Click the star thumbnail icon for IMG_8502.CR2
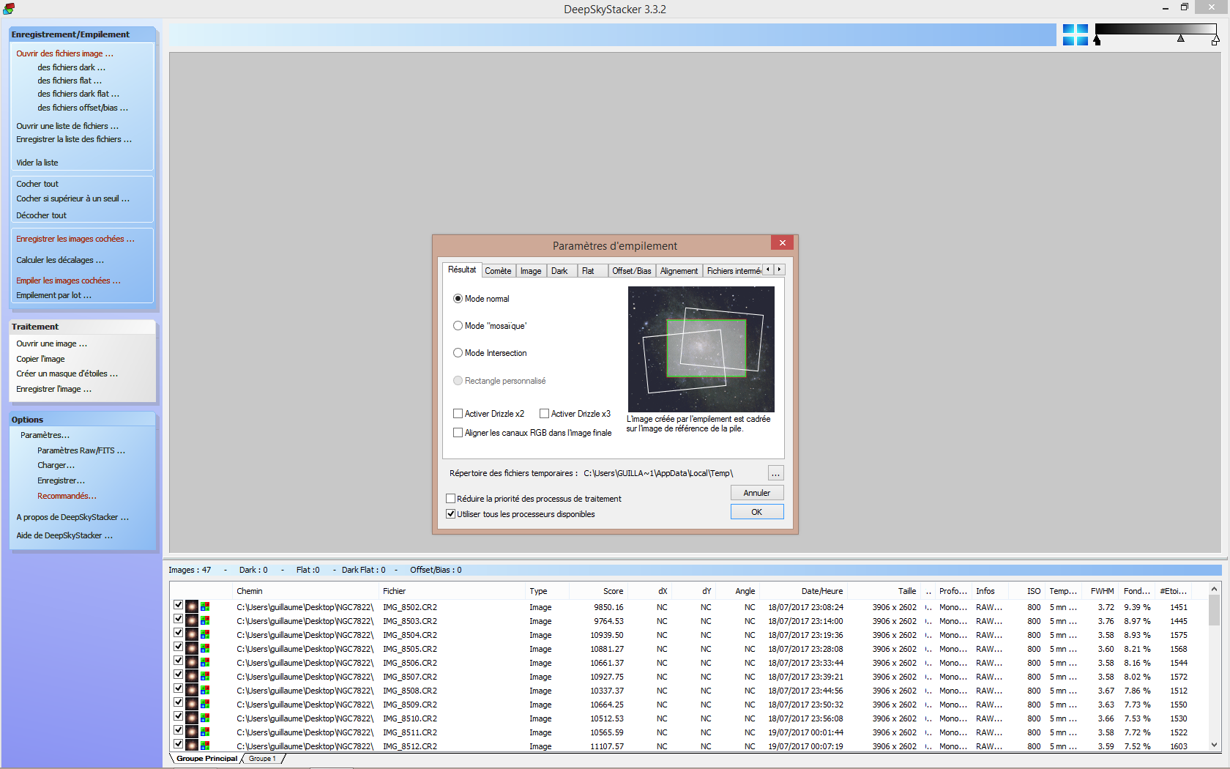 (192, 606)
